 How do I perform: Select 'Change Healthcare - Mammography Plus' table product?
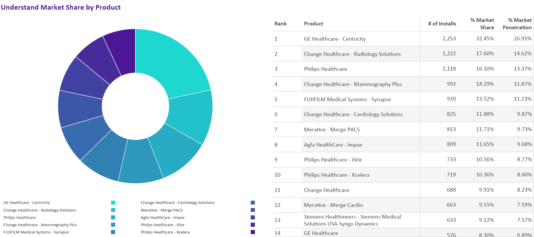pos(353,84)
